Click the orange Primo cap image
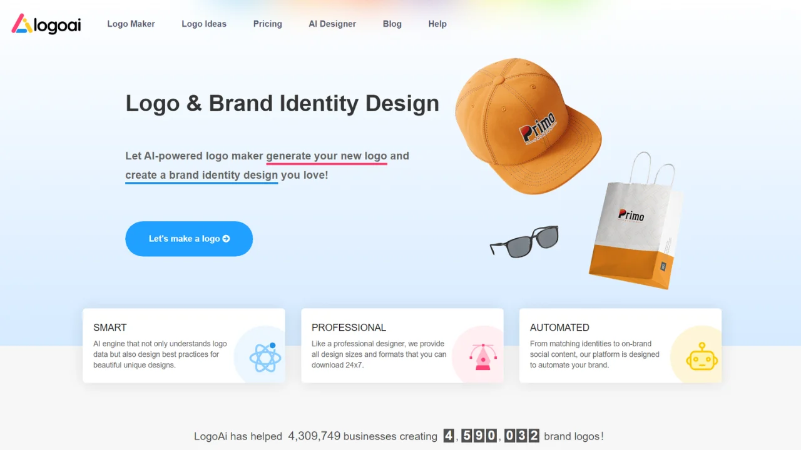Image resolution: width=801 pixels, height=450 pixels. click(x=528, y=126)
